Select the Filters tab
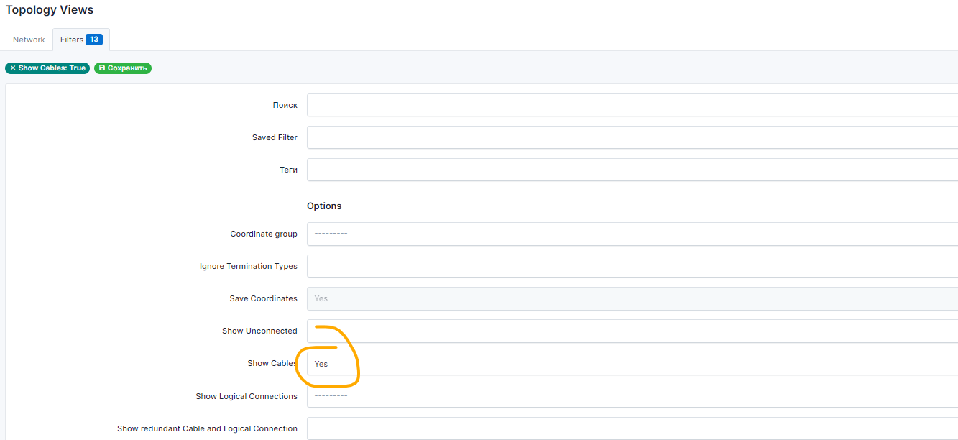The width and height of the screenshot is (958, 440). pos(72,40)
